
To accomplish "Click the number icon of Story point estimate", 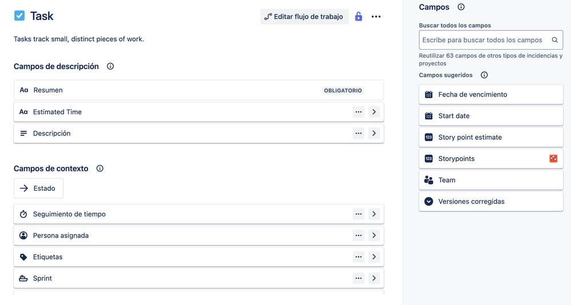I will coord(429,138).
